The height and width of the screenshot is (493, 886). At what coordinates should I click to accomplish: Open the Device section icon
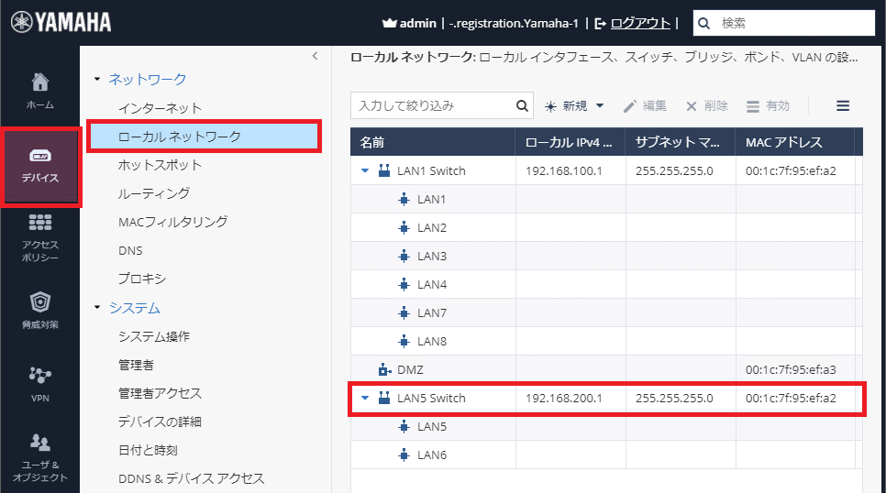coord(40,156)
